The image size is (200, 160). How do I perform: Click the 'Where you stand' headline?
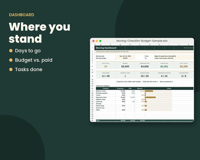pyautogui.click(x=40, y=33)
